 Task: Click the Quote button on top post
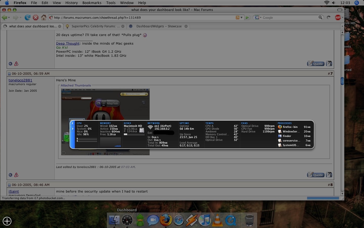coord(316,64)
